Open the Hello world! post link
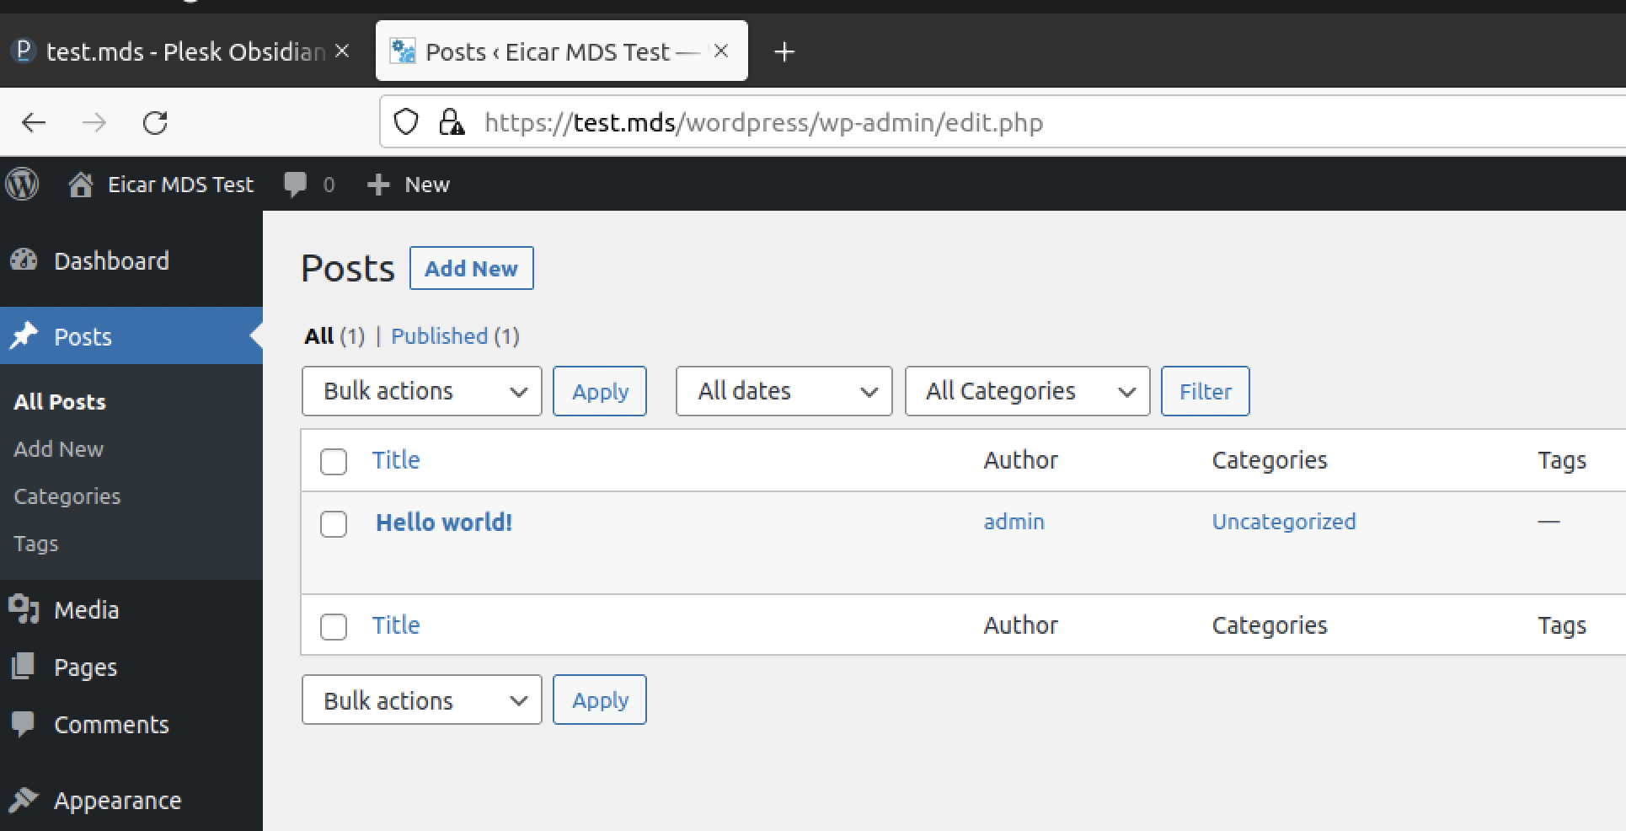Image resolution: width=1626 pixels, height=831 pixels. pyautogui.click(x=444, y=523)
